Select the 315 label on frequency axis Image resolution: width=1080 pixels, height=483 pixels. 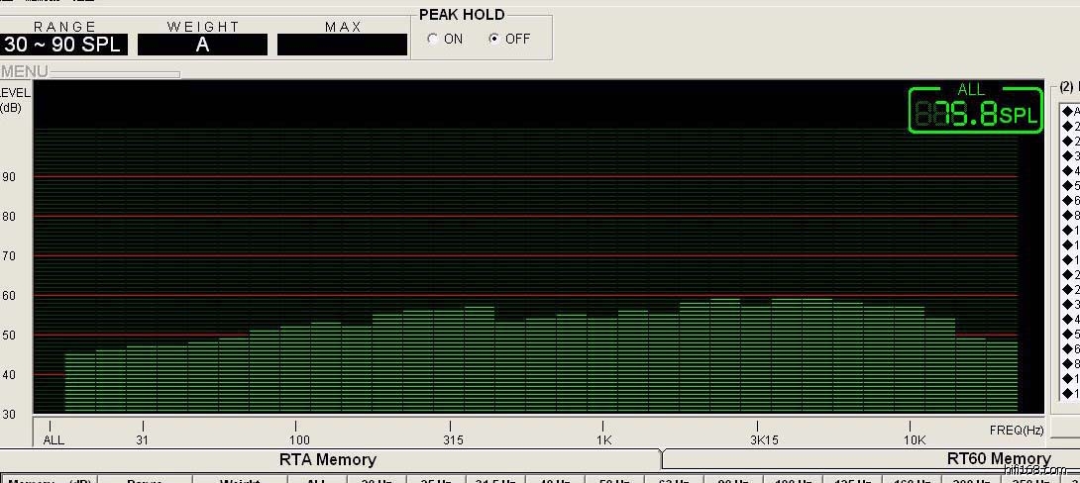(453, 439)
